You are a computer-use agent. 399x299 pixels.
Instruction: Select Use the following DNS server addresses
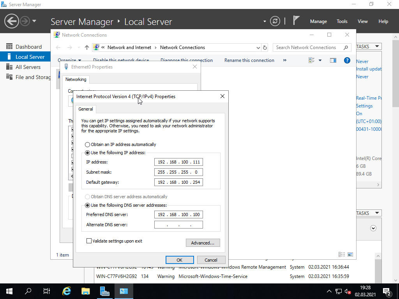coord(87,205)
